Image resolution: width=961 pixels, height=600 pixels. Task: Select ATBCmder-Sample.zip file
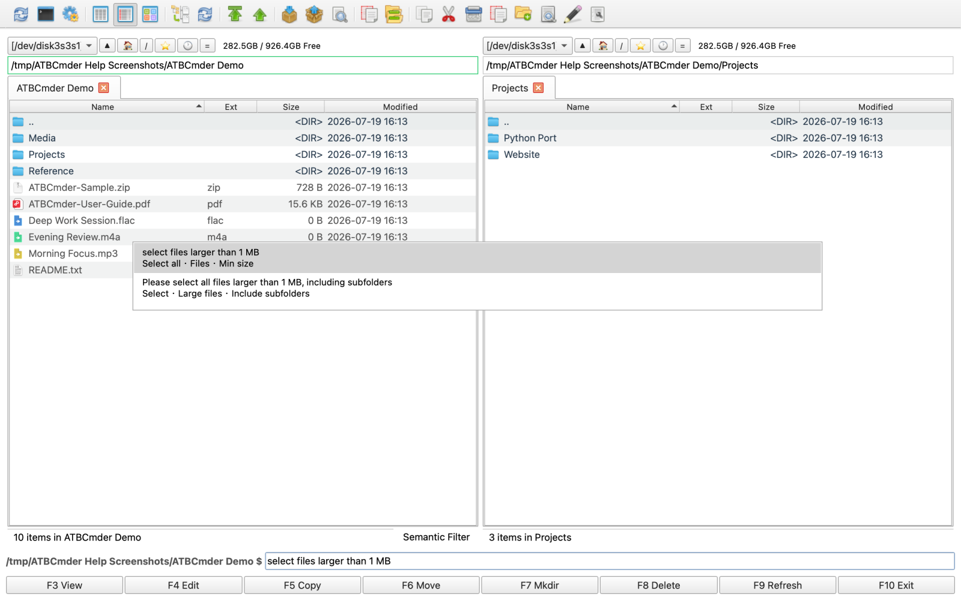point(243,188)
